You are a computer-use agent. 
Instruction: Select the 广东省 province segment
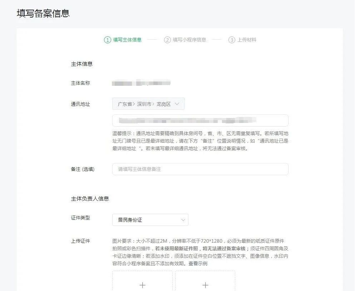click(124, 104)
